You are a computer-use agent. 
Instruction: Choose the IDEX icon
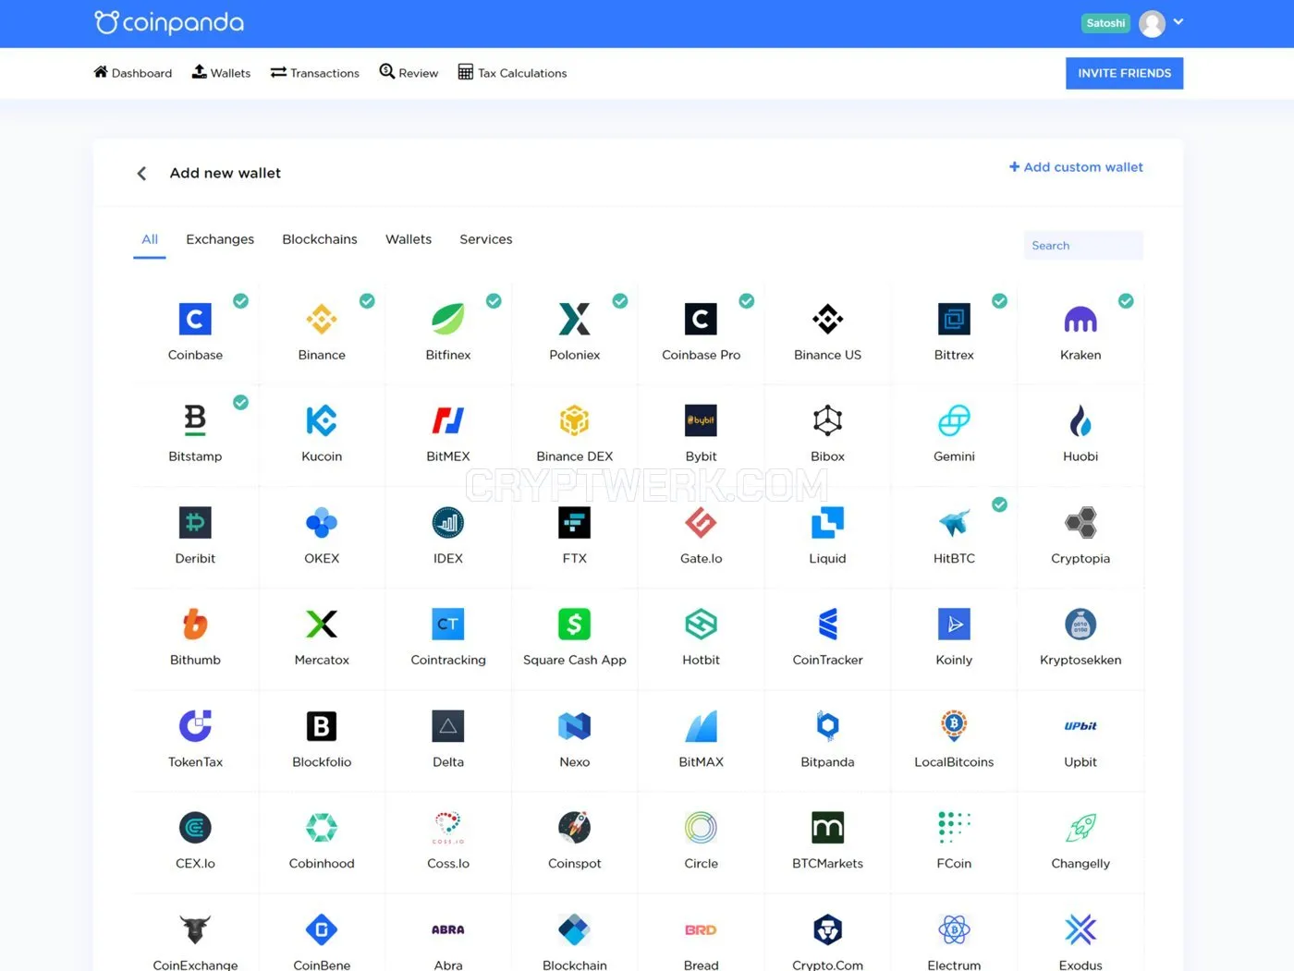pyautogui.click(x=448, y=523)
